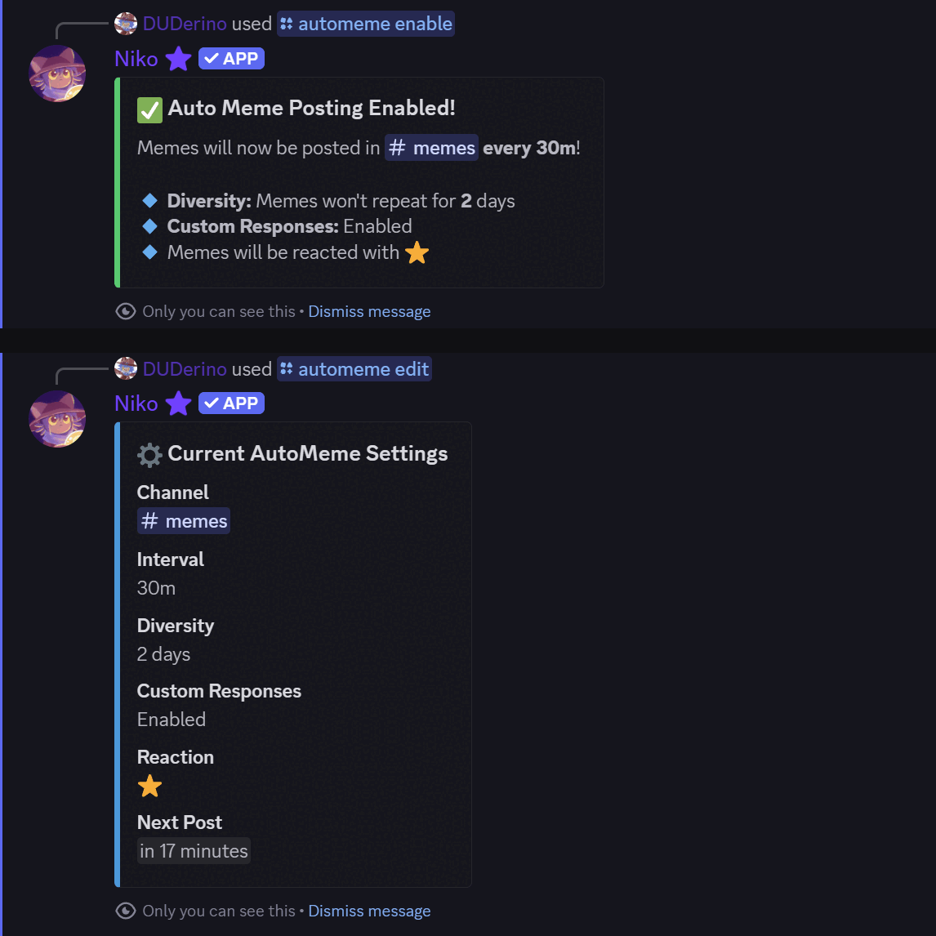Click the eye icon beside the bottom ephemeral notice
936x936 pixels.
click(125, 911)
